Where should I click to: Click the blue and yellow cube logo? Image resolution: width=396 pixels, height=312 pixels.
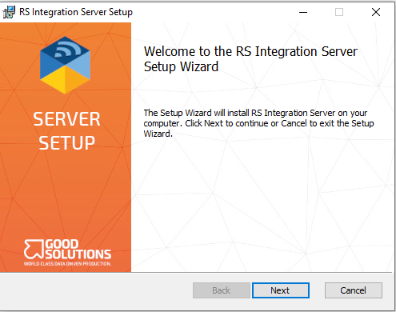pos(65,66)
